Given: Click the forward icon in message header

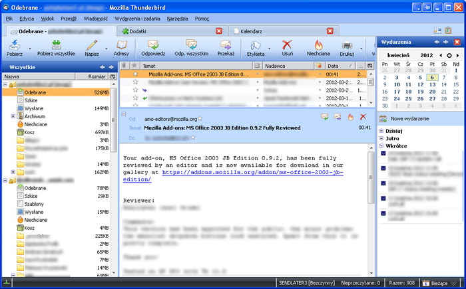Looking at the screenshot, I should pos(338,117).
